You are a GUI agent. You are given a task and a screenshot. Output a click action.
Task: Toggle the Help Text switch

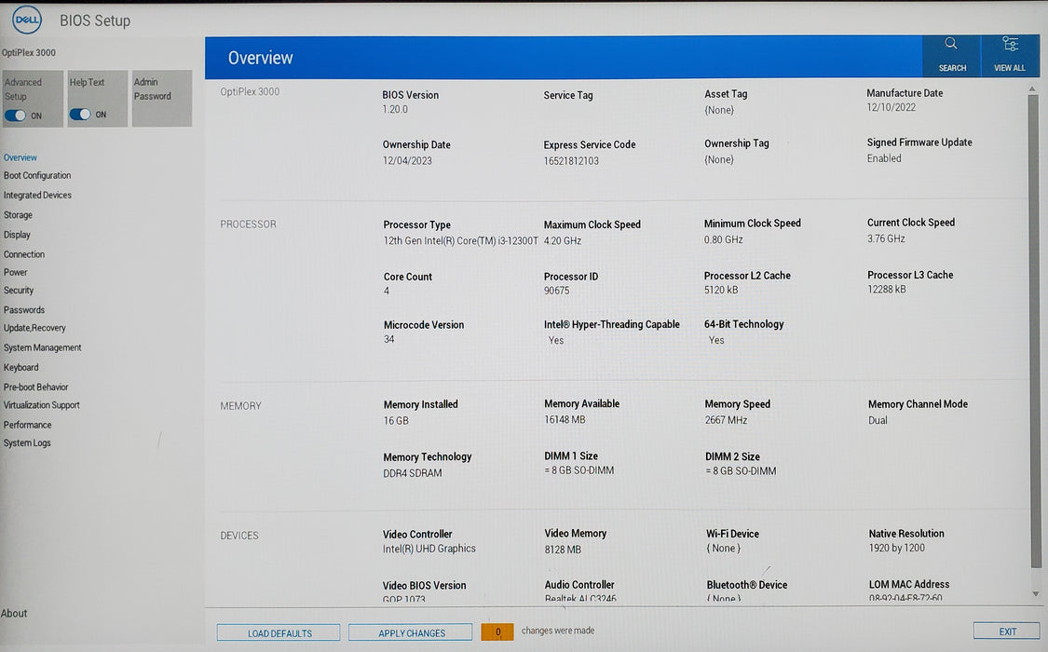click(x=80, y=115)
